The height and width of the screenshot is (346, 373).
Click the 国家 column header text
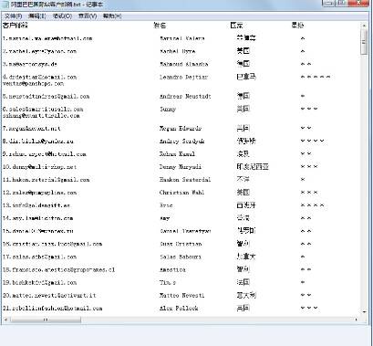pos(236,26)
